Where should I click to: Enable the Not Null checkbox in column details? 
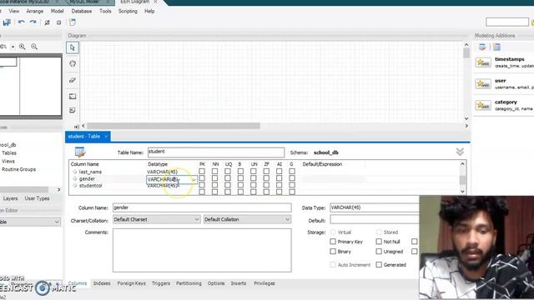click(379, 242)
